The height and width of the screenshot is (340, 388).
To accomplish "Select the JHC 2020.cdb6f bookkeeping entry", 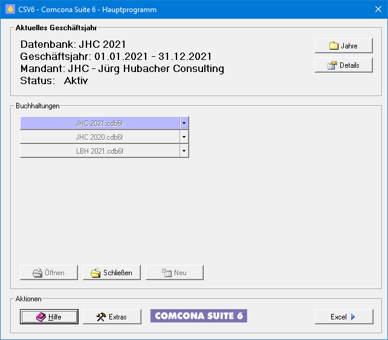I will 100,137.
